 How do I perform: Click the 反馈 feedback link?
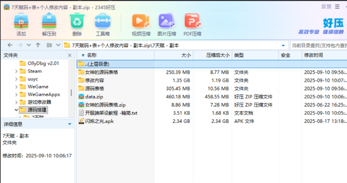click(x=326, y=7)
